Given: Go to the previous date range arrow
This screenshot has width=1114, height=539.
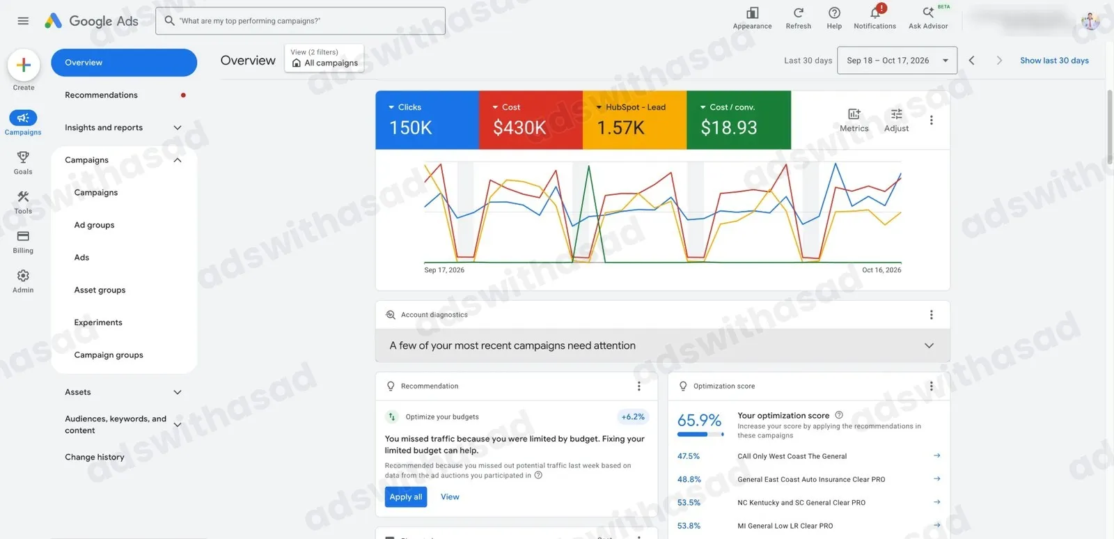Looking at the screenshot, I should point(972,61).
